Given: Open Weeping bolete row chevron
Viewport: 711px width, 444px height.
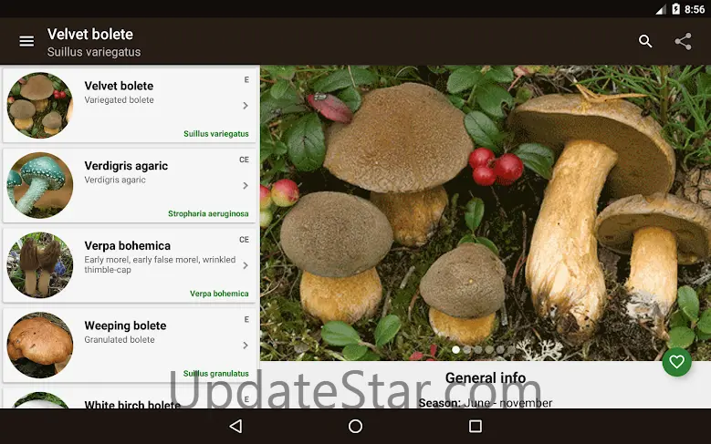Looking at the screenshot, I should (x=246, y=346).
